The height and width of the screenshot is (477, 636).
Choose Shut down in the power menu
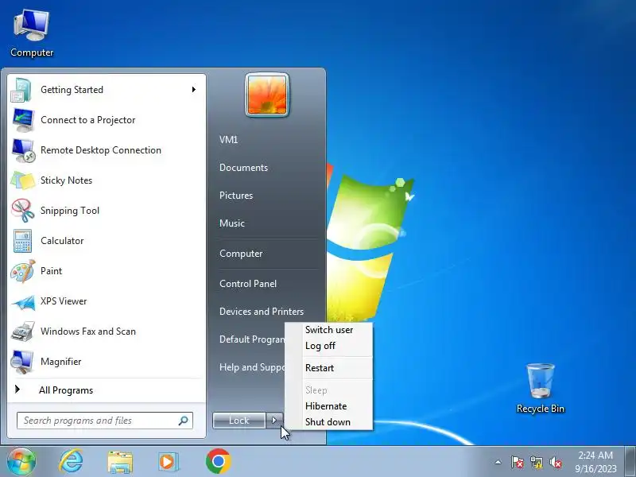point(328,422)
